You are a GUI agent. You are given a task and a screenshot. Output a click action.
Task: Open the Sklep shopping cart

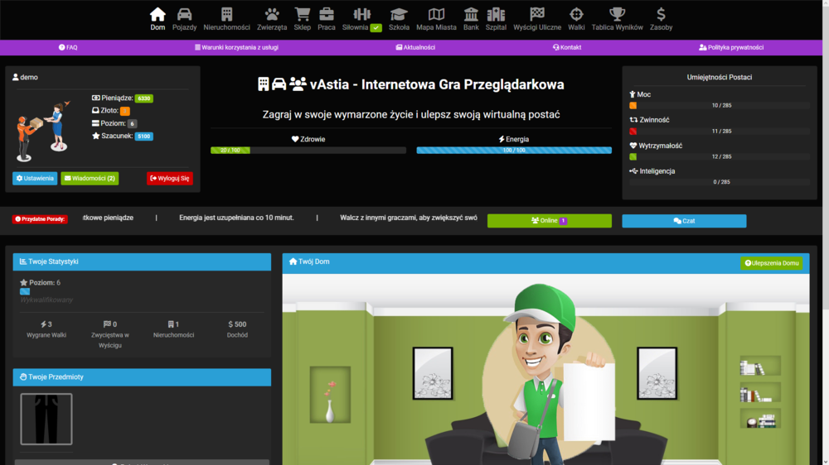click(302, 14)
